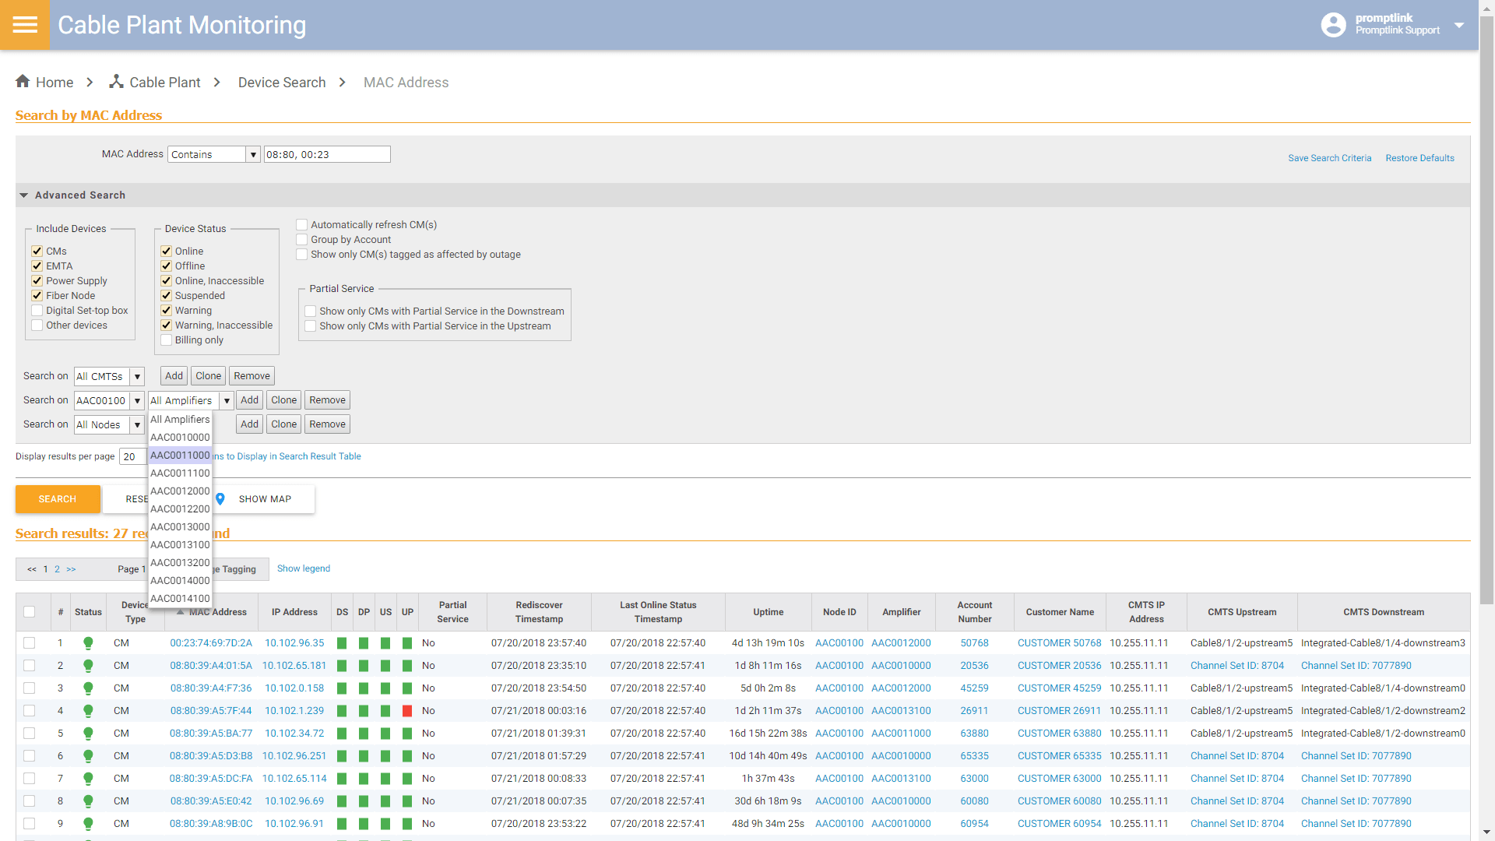Click the sort arrow on MAC Address column
1495x841 pixels.
[x=181, y=612]
